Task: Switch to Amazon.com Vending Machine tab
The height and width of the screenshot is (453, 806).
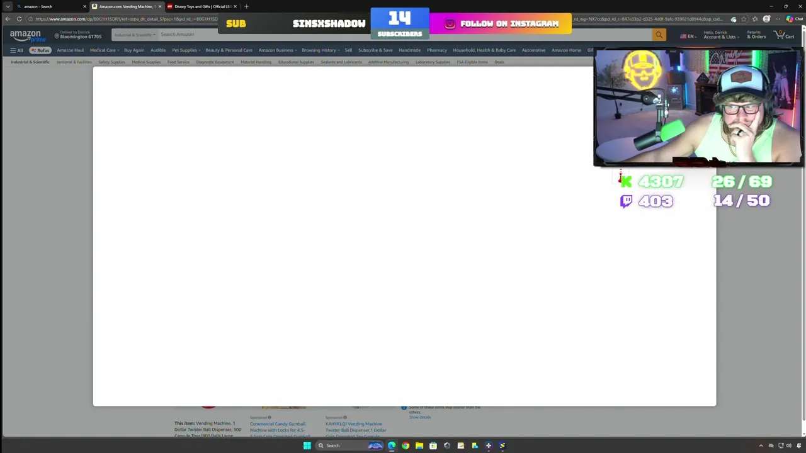Action: pyautogui.click(x=126, y=6)
